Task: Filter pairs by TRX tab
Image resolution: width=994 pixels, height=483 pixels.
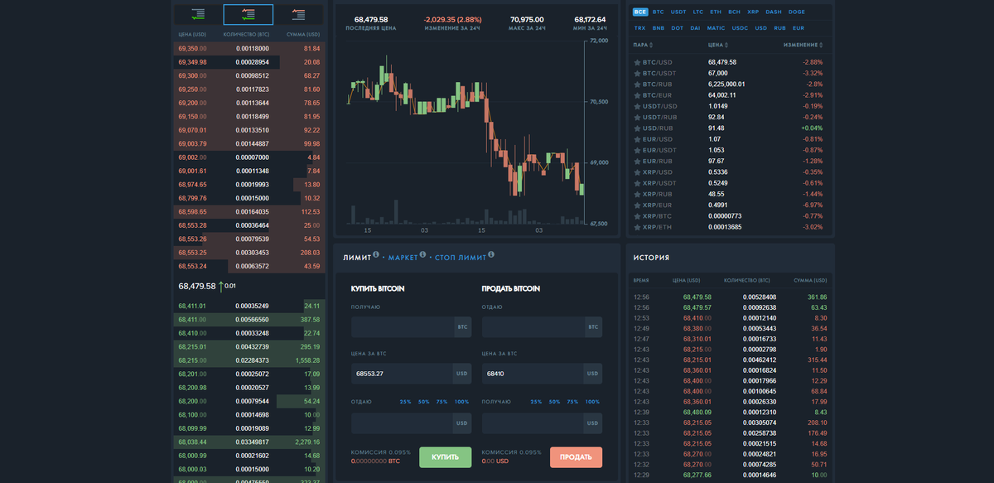Action: point(640,28)
